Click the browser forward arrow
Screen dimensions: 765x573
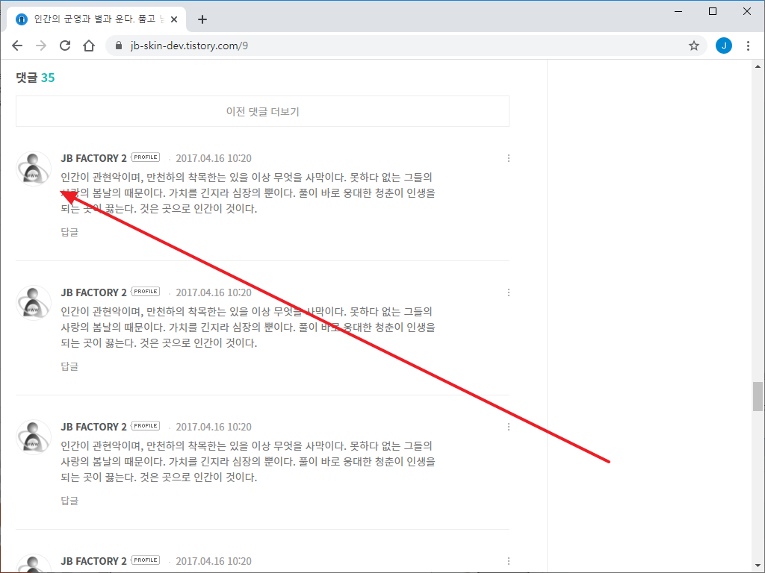click(41, 46)
